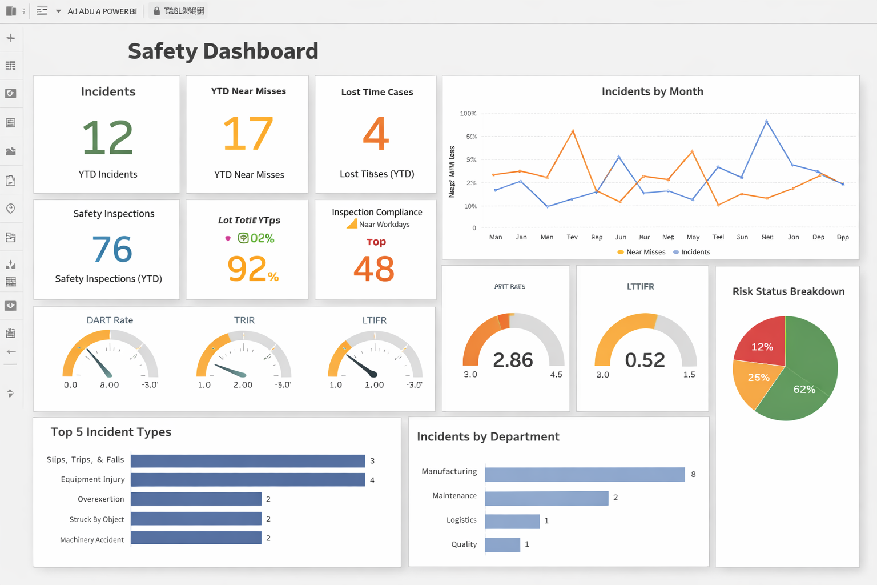Select the Manufacturing bar in Incidents by Department
The width and height of the screenshot is (877, 585).
click(x=585, y=474)
